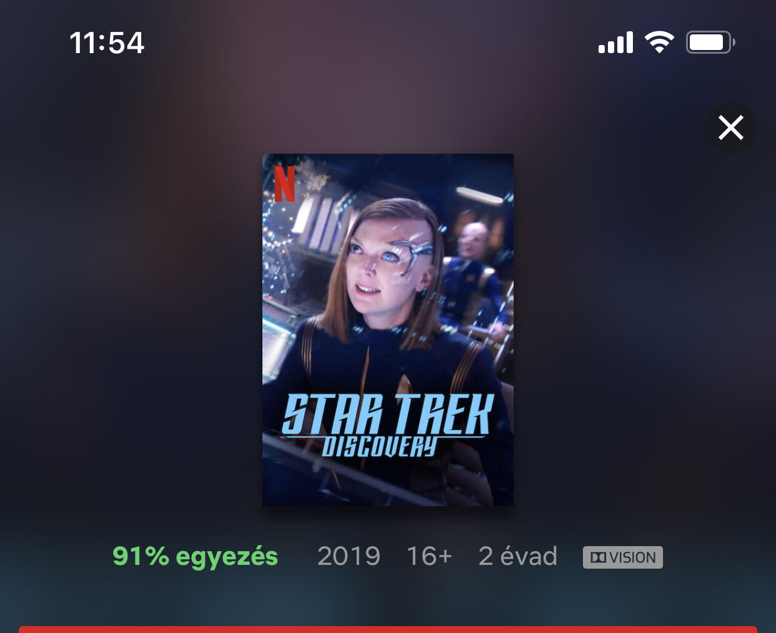The height and width of the screenshot is (633, 776).
Task: Tap the Dolby double-D symbol in badge
Action: pos(598,557)
